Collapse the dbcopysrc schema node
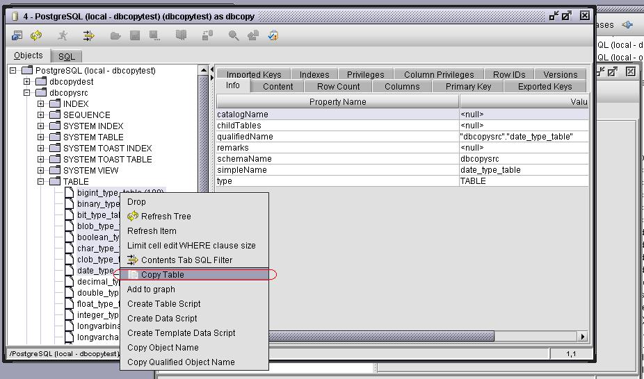644x379 pixels. pos(27,93)
